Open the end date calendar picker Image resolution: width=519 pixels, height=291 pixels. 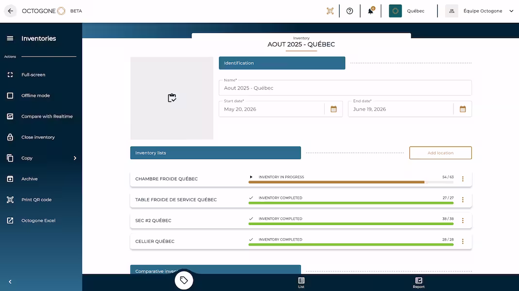click(462, 109)
